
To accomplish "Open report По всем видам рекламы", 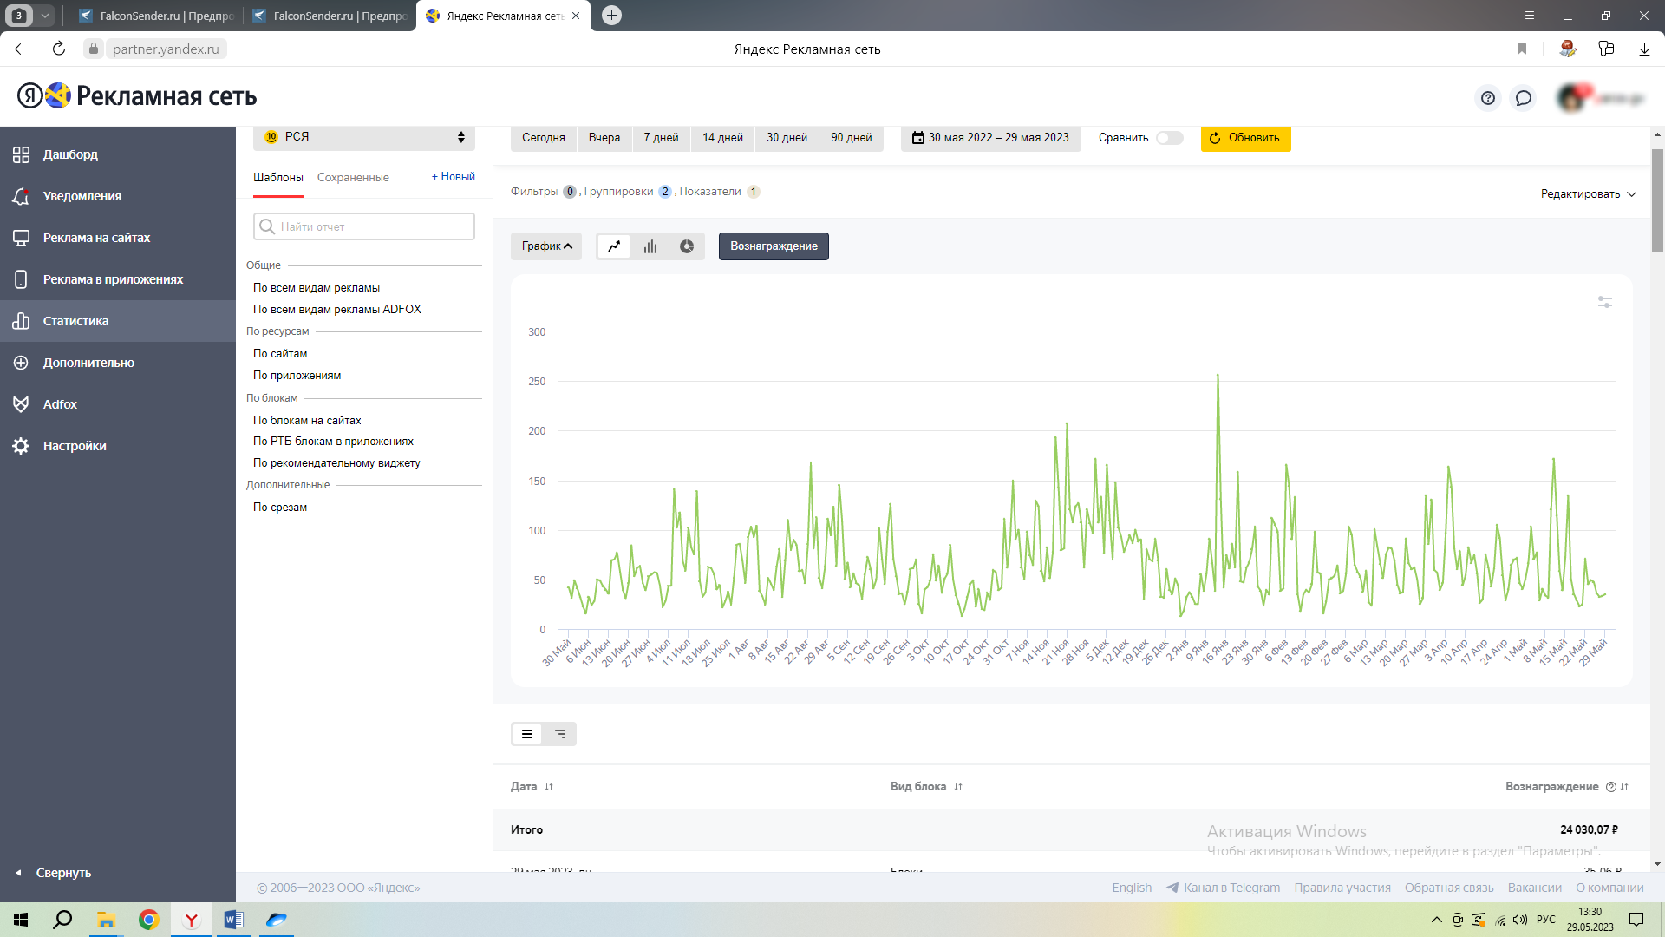I will (x=317, y=288).
